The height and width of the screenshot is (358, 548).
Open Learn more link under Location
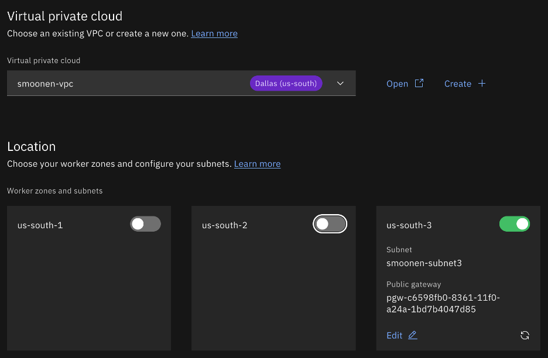(x=257, y=164)
